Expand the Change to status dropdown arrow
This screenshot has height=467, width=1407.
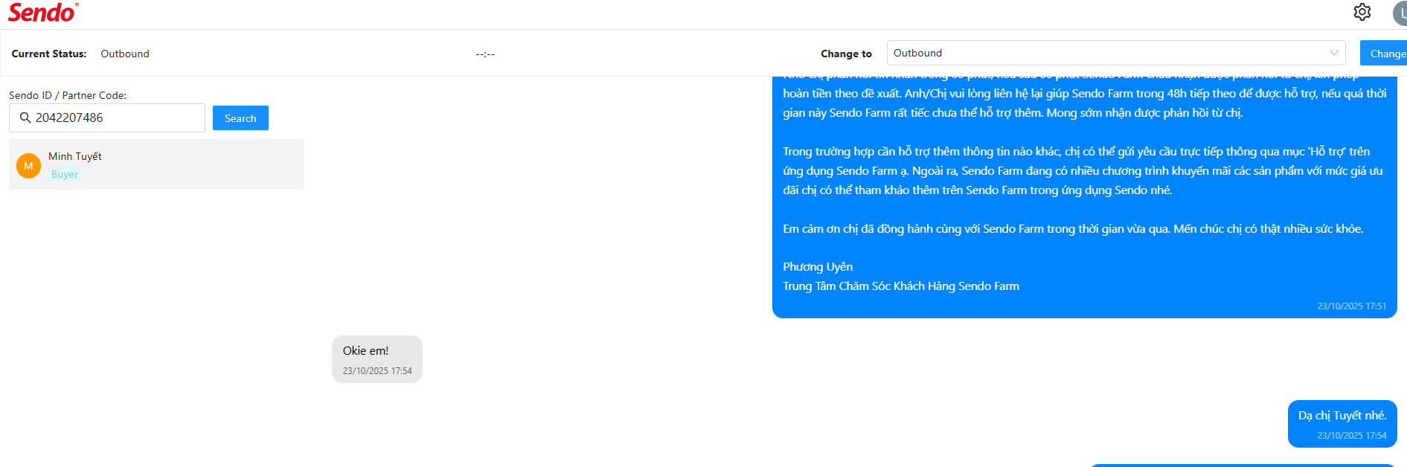click(x=1334, y=53)
